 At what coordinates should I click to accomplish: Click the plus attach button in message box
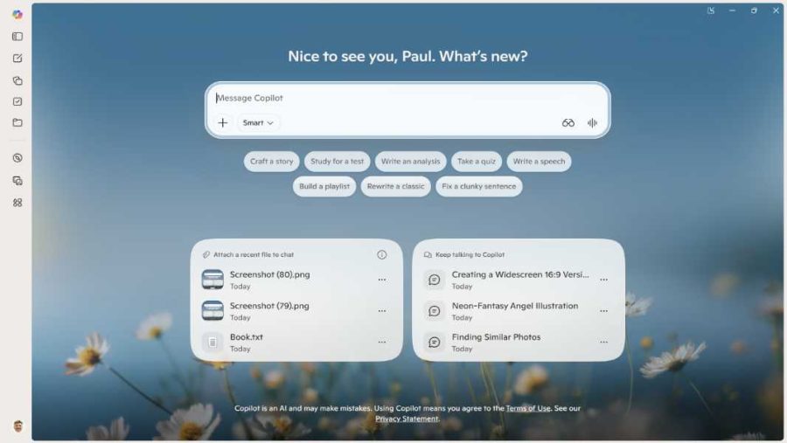[223, 122]
